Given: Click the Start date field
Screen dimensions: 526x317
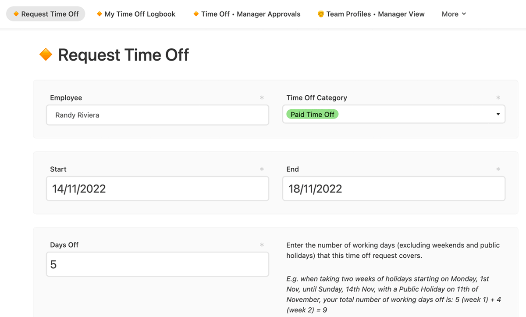Looking at the screenshot, I should tap(157, 189).
